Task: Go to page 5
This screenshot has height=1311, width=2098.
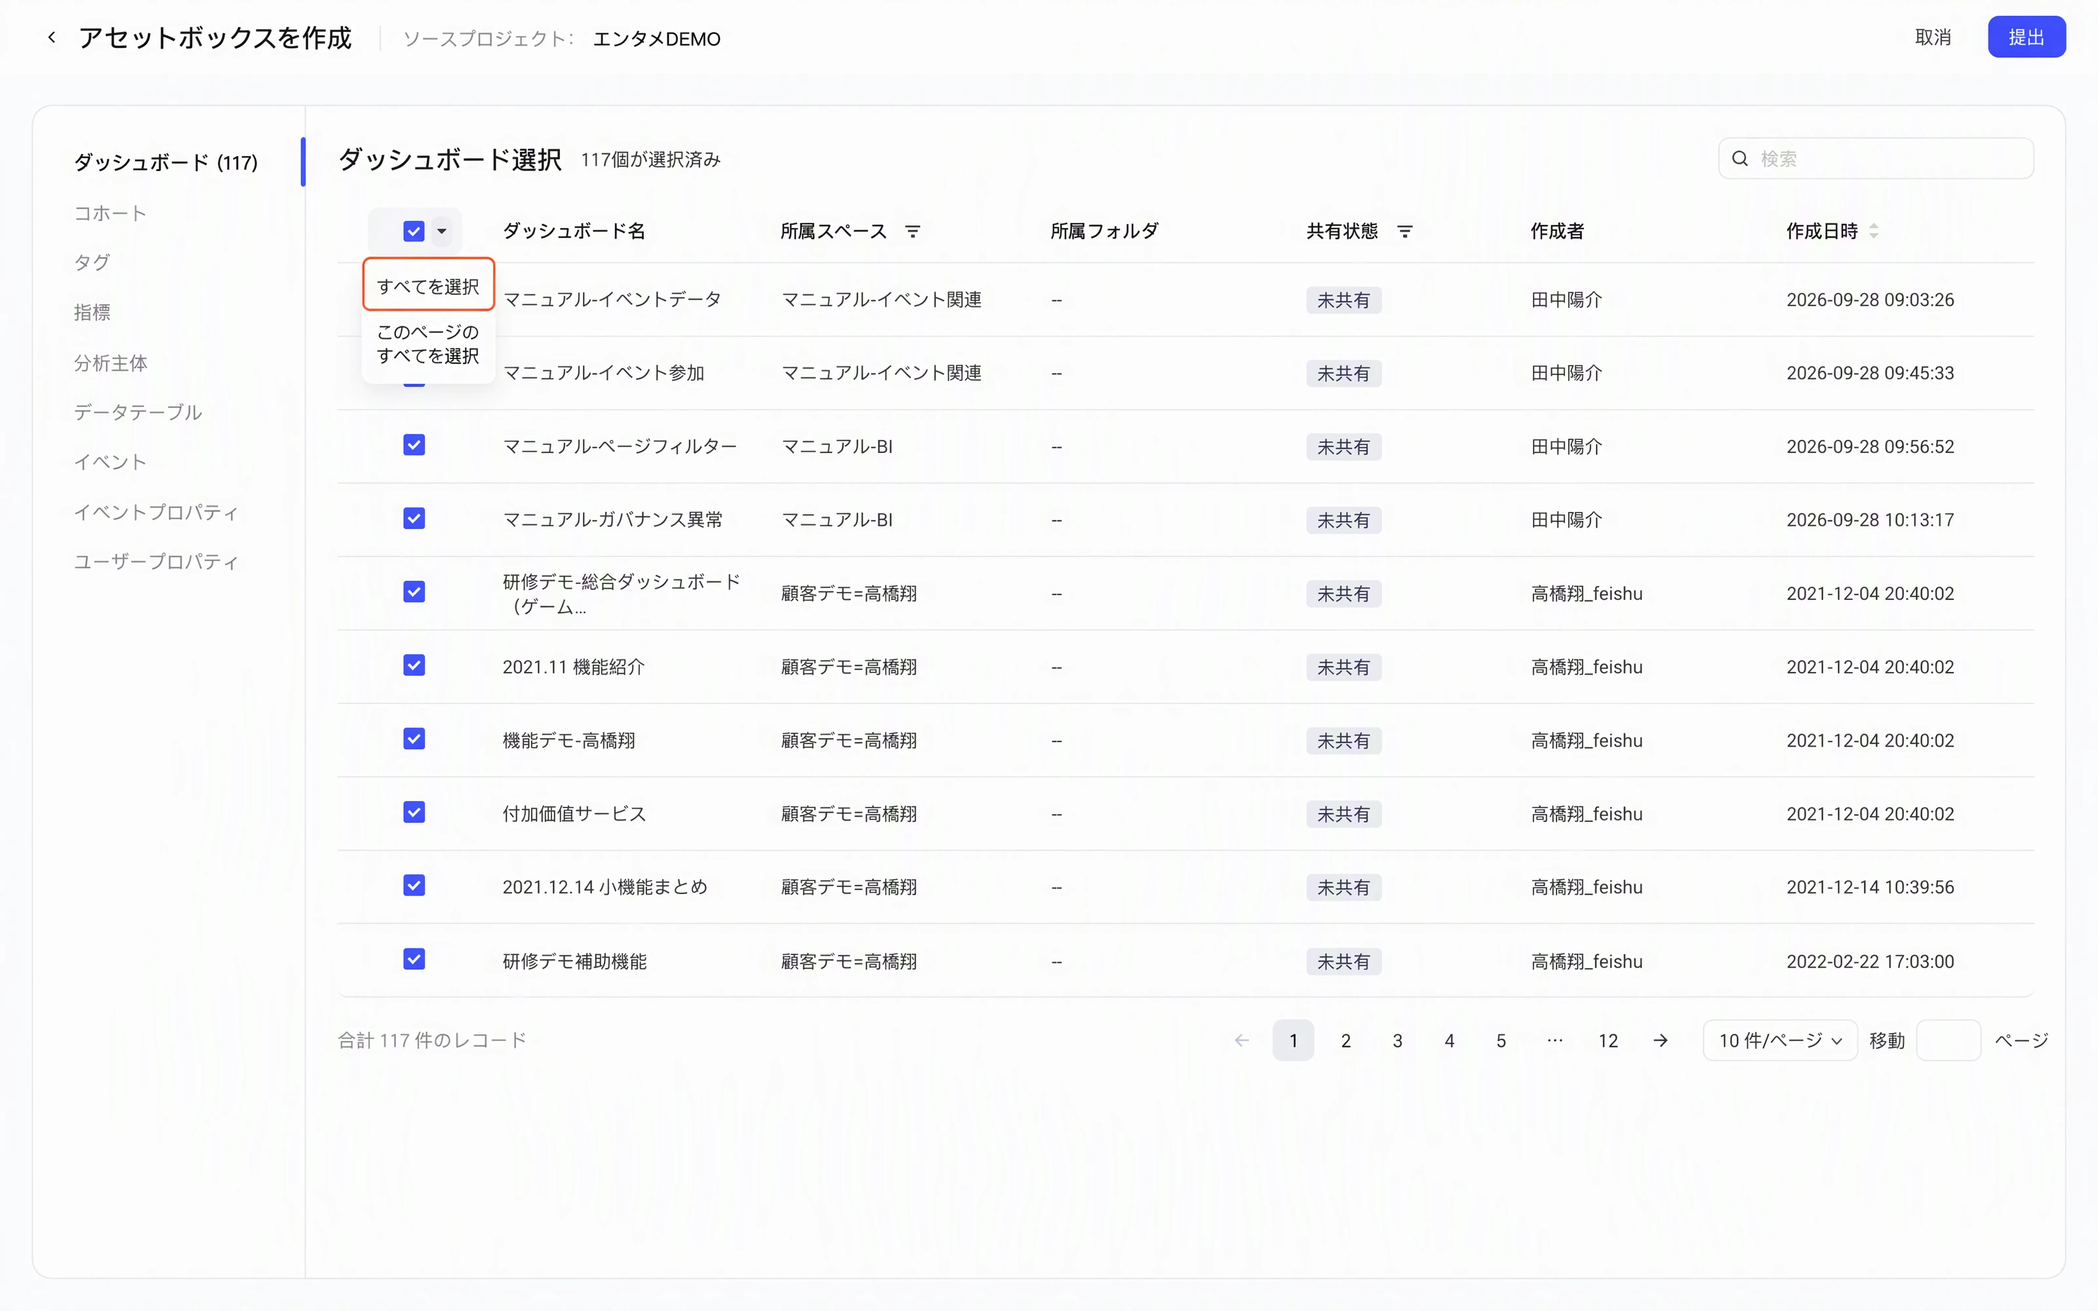Action: pos(1501,1040)
